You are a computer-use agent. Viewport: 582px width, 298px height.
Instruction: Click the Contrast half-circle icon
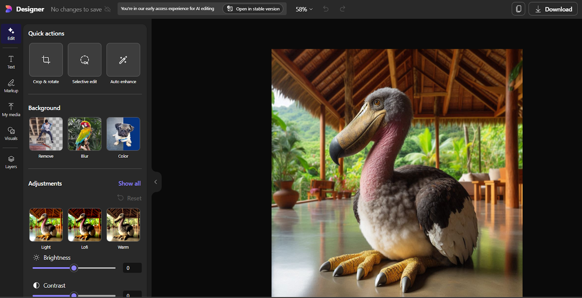[x=36, y=285]
